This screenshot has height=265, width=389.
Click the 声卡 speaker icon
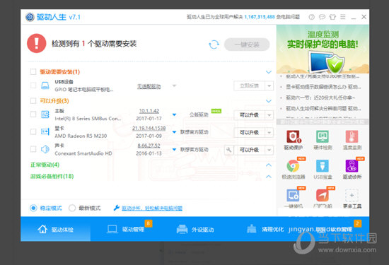[45, 149]
